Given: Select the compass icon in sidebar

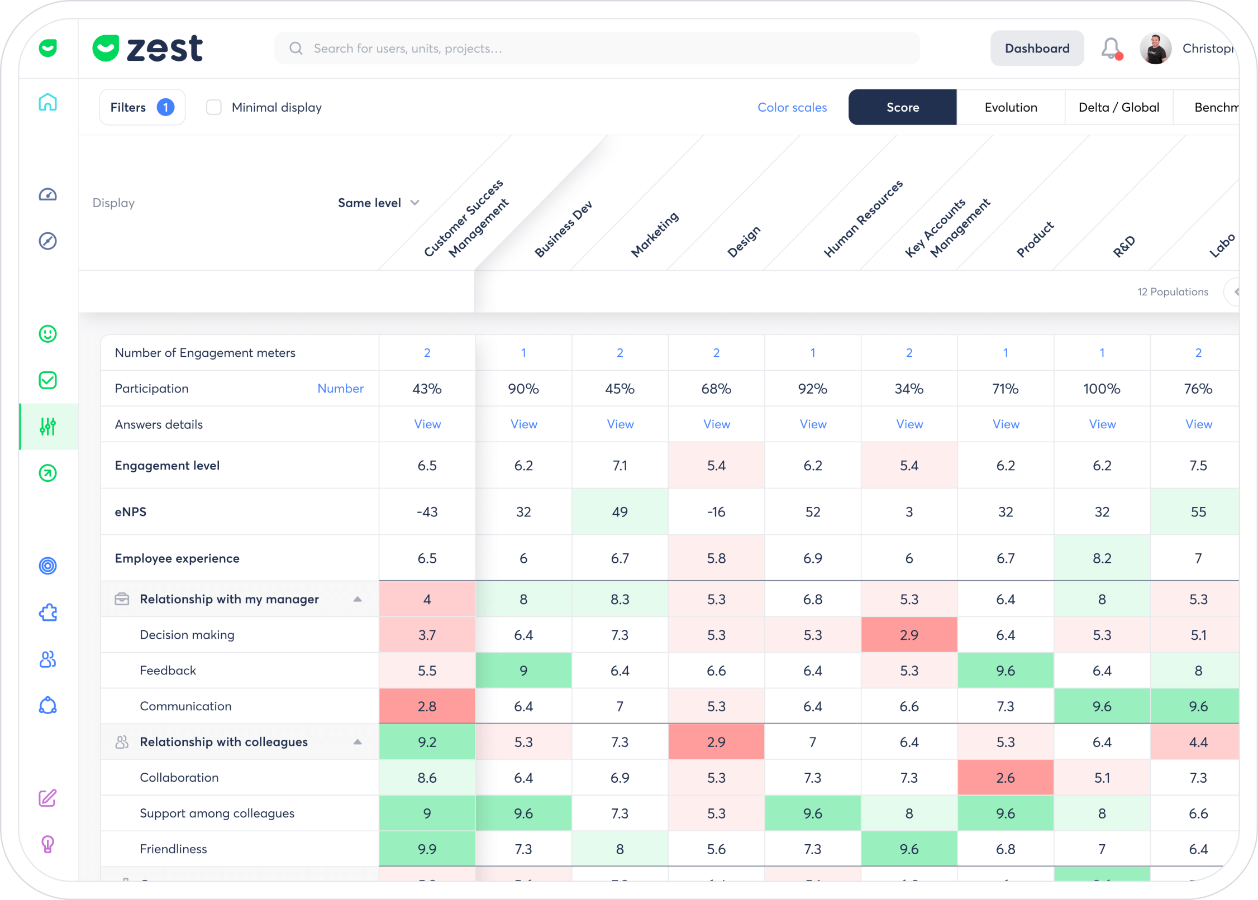Looking at the screenshot, I should pos(48,241).
